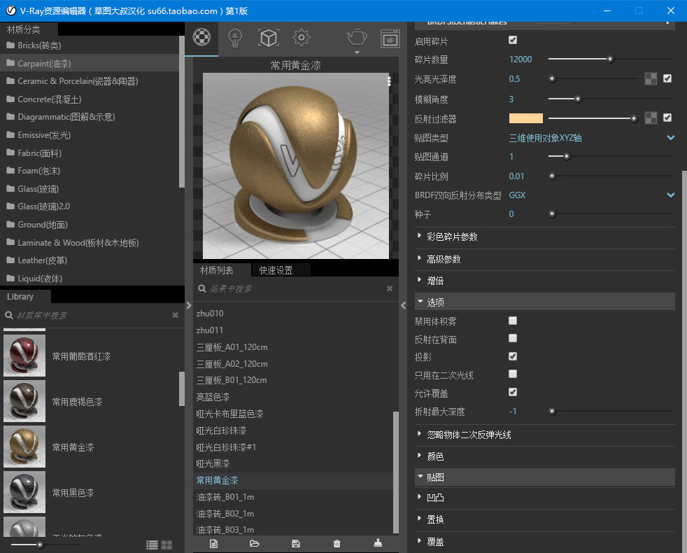The image size is (687, 553).
Task: Collapse 选项 section
Action: coord(544,302)
